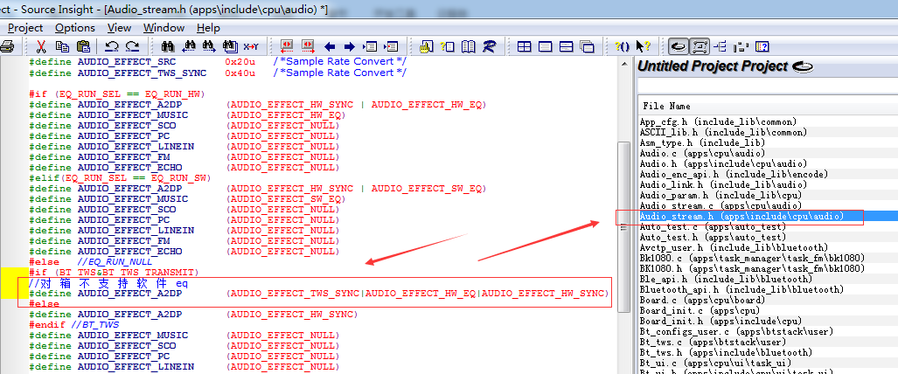Screen dimensions: 898x374
Task: Redo the last undone edit
Action: click(133, 46)
